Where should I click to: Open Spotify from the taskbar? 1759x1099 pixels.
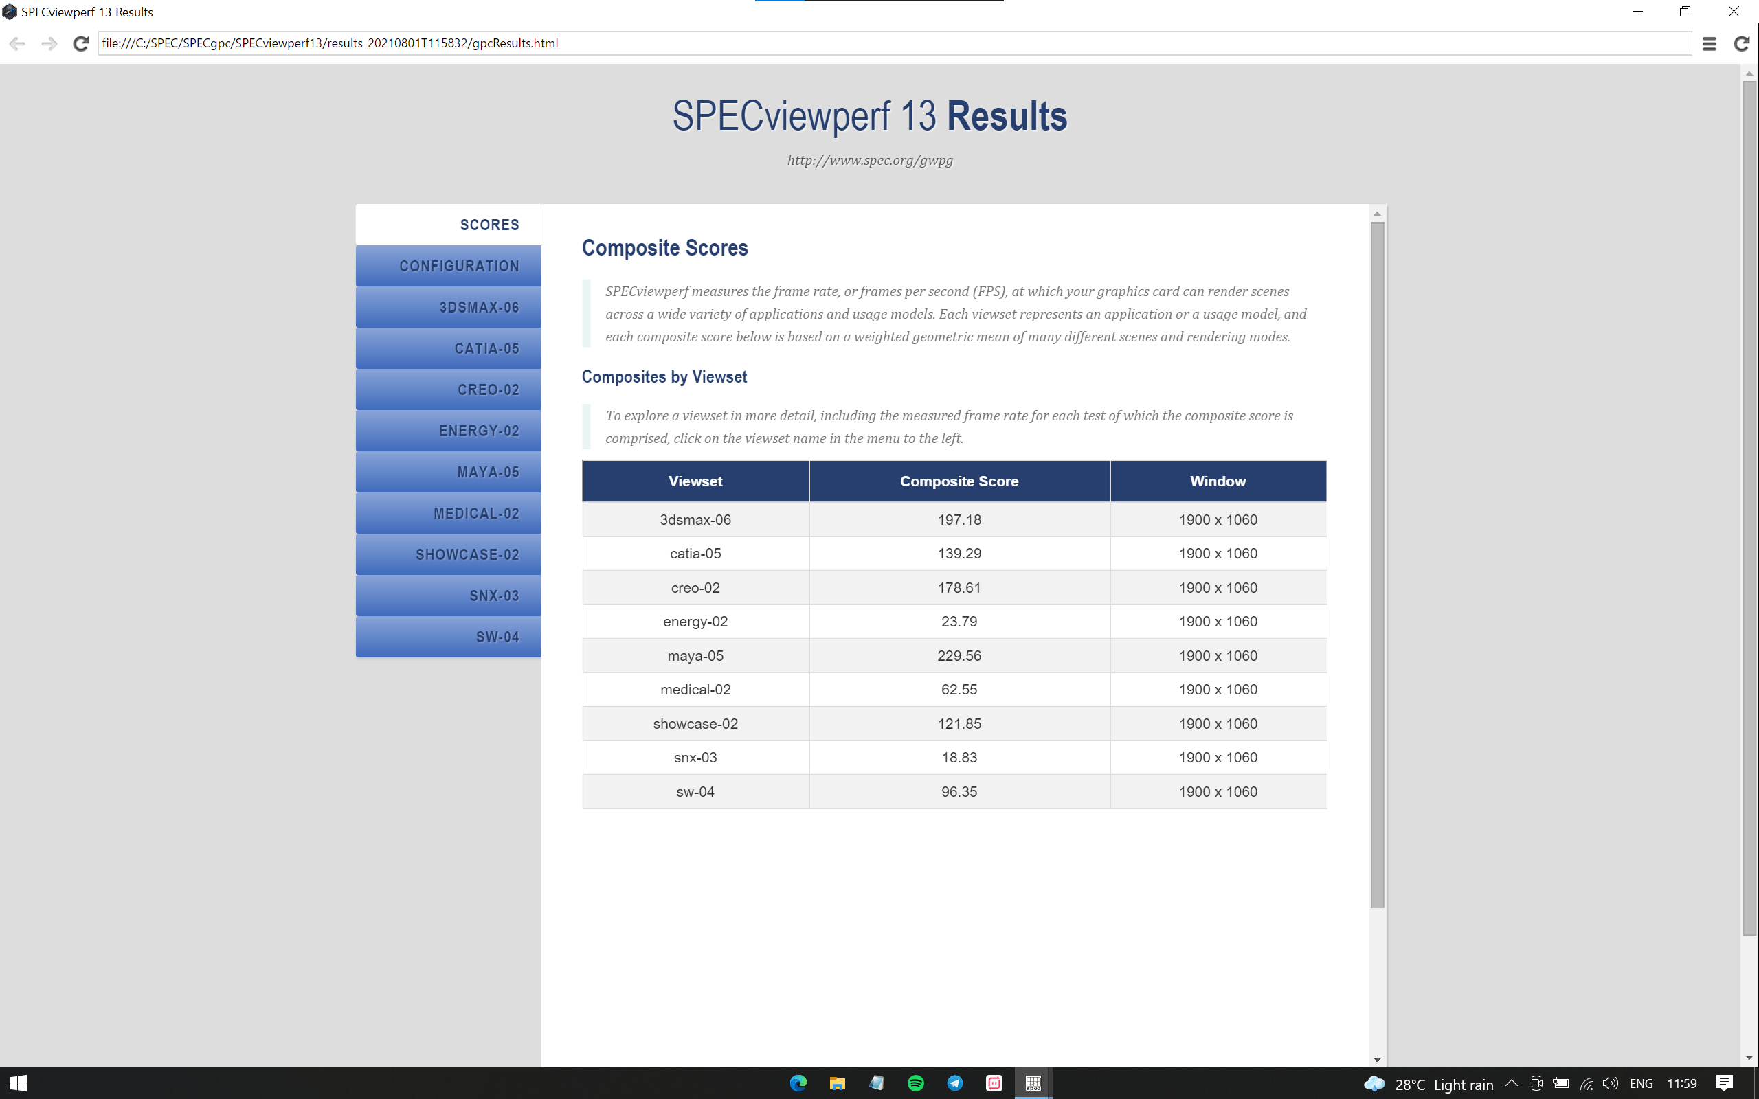[x=916, y=1083]
